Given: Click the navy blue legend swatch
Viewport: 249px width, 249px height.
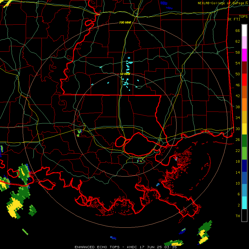Looking at the screenshot, I should [244, 166].
